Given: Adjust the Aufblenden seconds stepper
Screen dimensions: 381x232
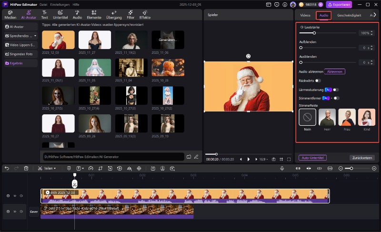Looking at the screenshot, I should [x=371, y=48].
